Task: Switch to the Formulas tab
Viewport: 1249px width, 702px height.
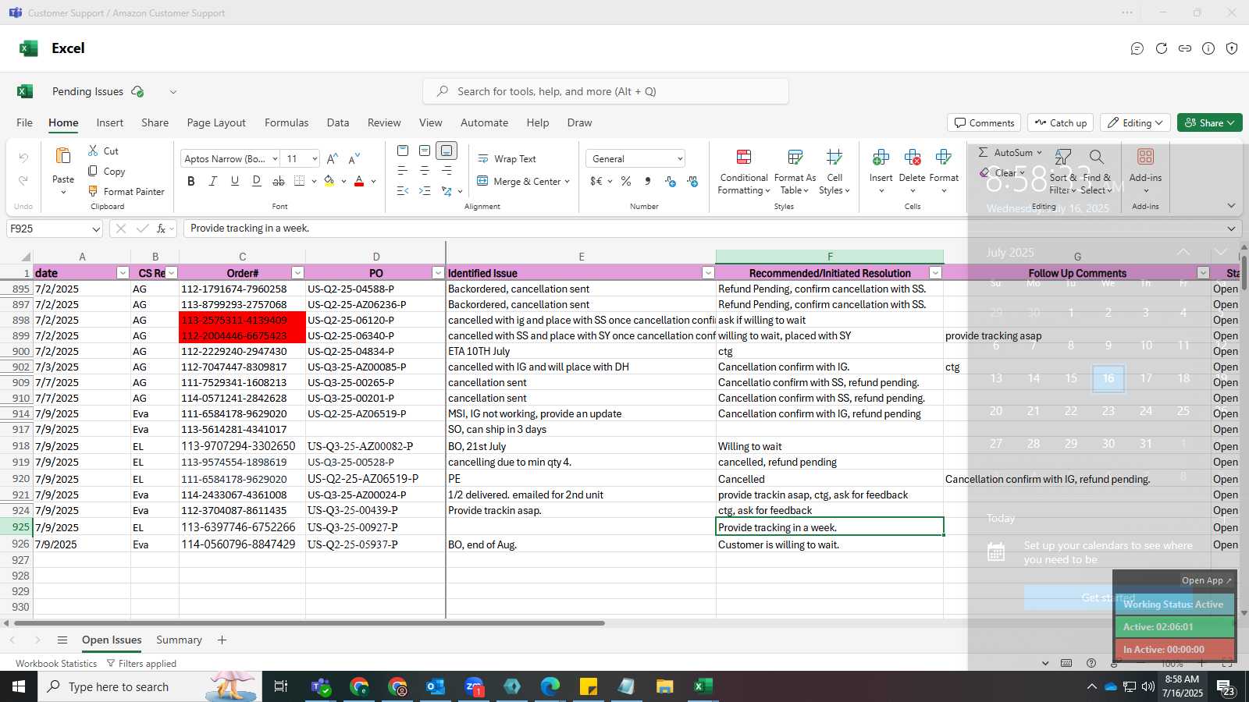Action: tap(286, 122)
